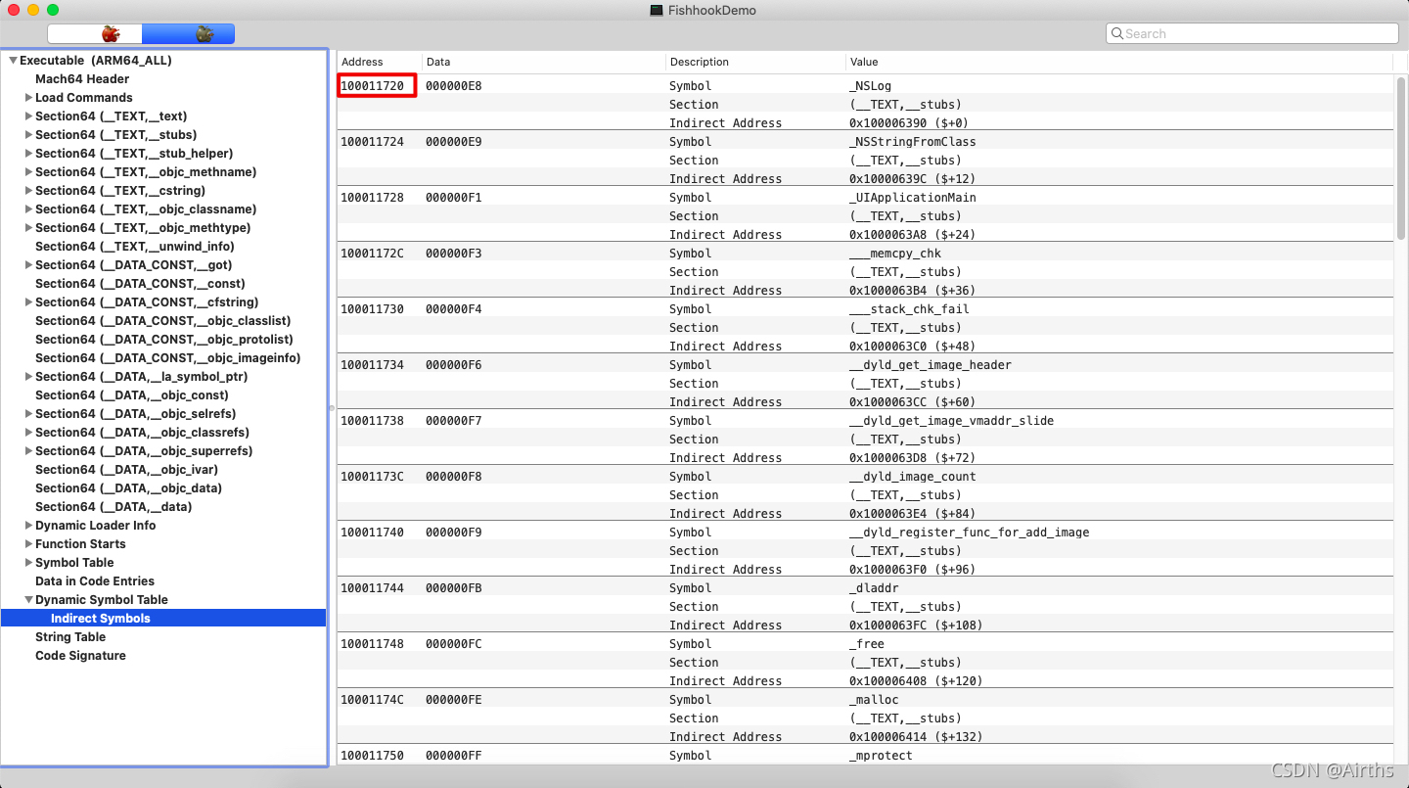Viewport: 1409px width, 788px height.
Task: Select the __dyld_get_image_header value
Action: (930, 365)
